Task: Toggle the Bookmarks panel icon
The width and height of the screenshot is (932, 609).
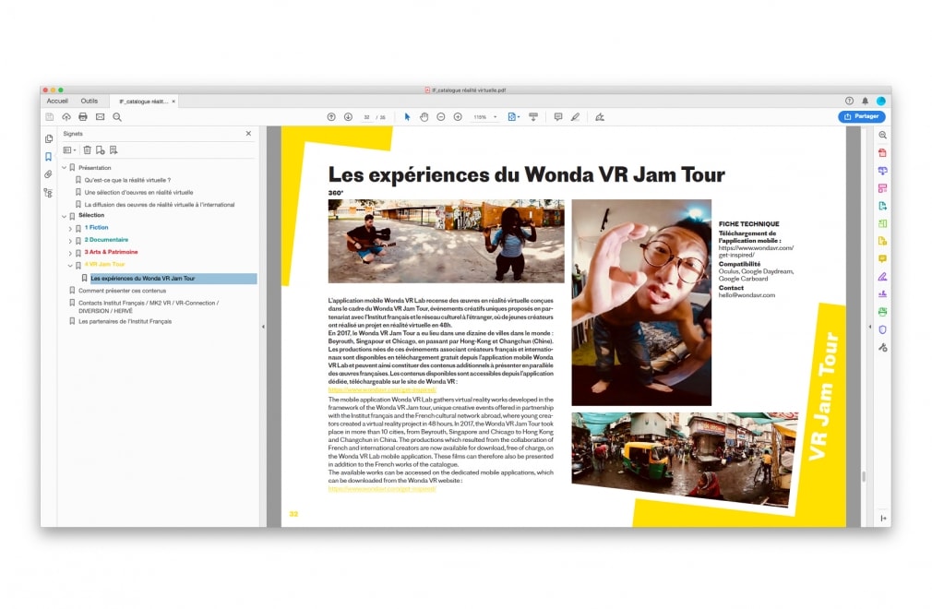Action: click(48, 157)
